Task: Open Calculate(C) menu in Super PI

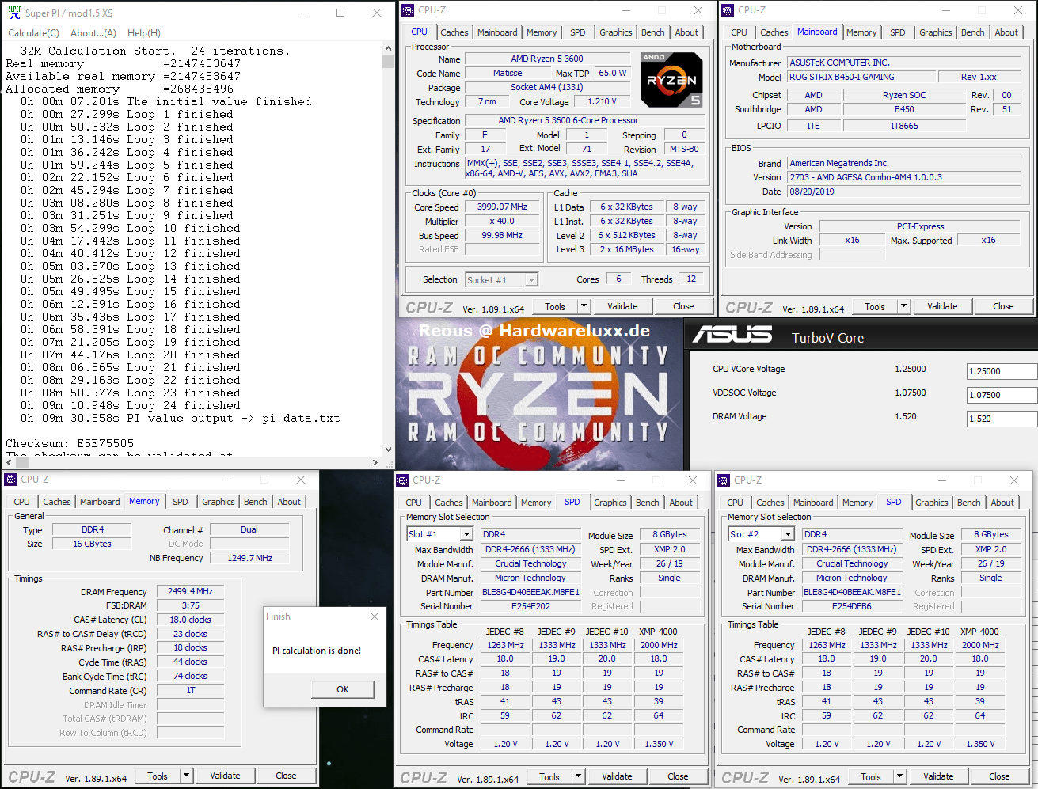Action: (x=33, y=33)
